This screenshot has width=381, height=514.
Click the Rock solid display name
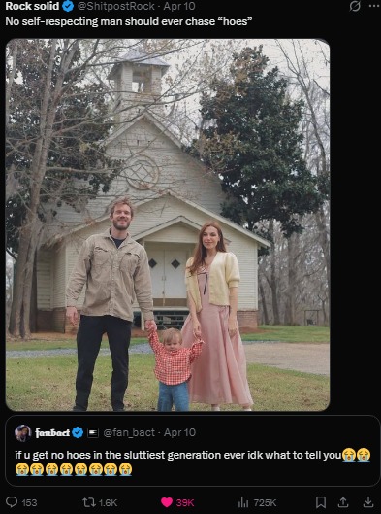pyautogui.click(x=32, y=6)
